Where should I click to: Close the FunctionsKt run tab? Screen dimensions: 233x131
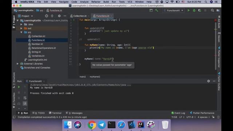[x=44, y=81]
